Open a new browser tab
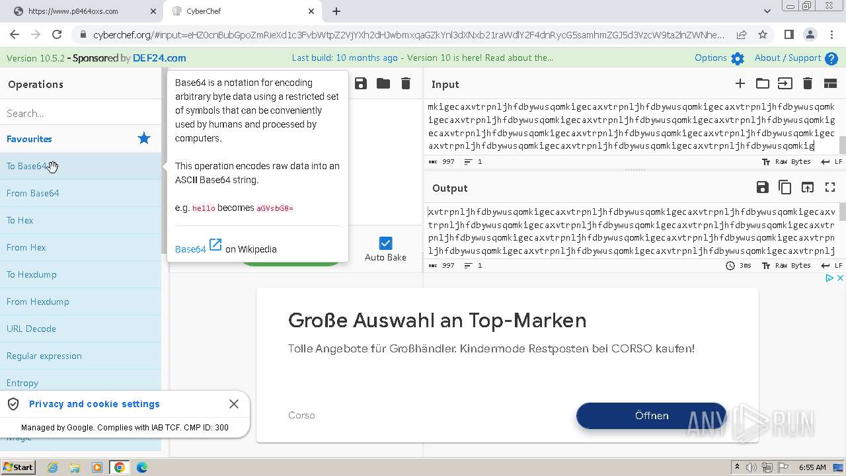846x476 pixels. pyautogui.click(x=336, y=11)
